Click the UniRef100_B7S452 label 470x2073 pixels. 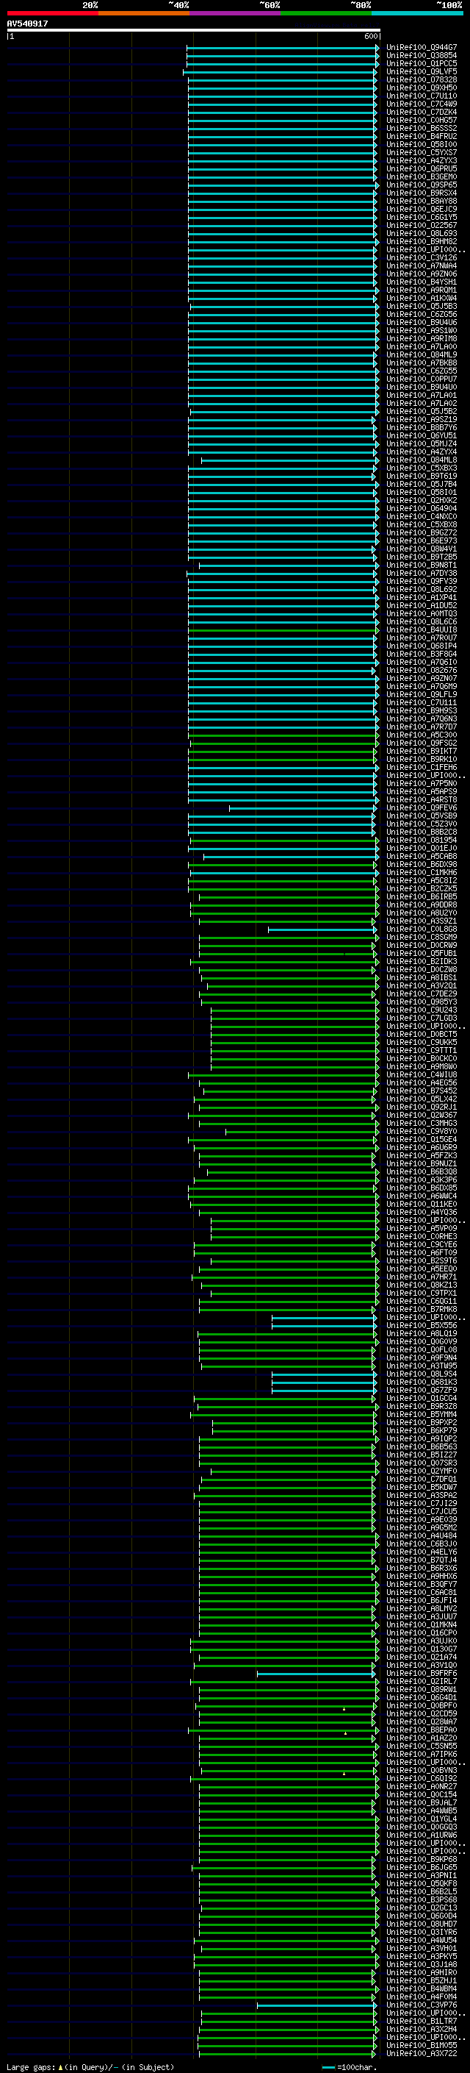point(422,1091)
